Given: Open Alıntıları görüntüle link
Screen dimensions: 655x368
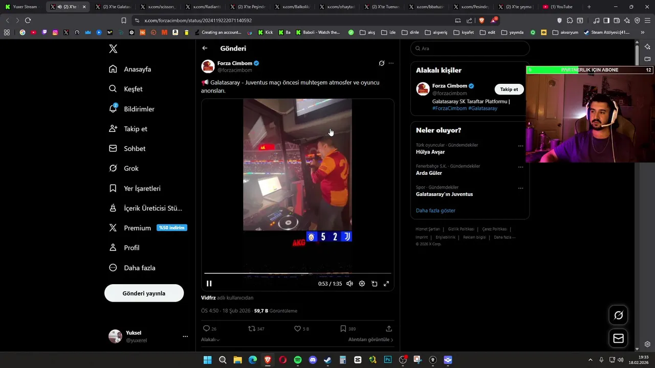Looking at the screenshot, I should coord(371,339).
